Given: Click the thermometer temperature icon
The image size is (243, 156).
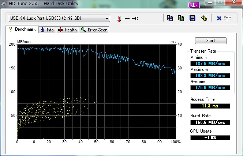Looking at the screenshot, I should point(119,19).
